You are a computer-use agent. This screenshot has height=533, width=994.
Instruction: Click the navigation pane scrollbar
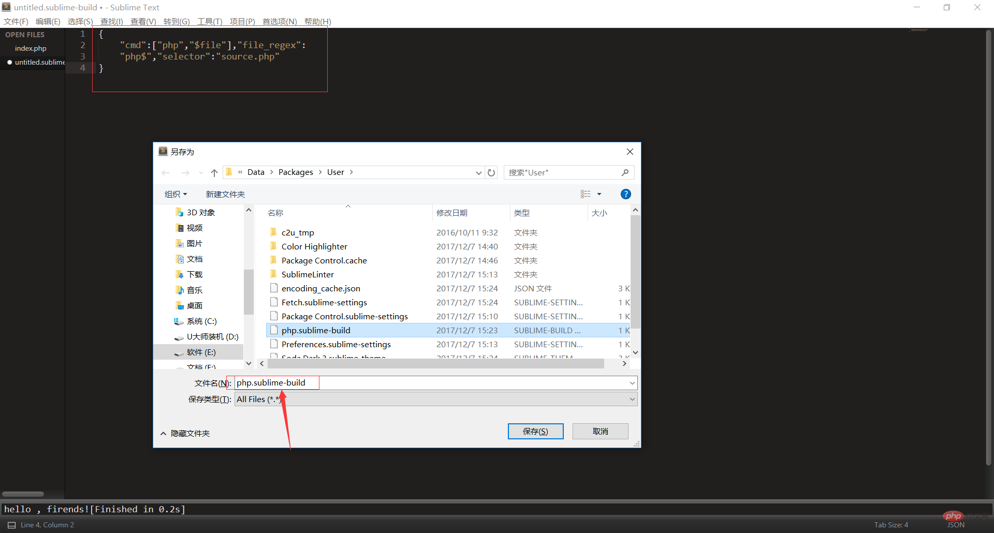pos(248,291)
